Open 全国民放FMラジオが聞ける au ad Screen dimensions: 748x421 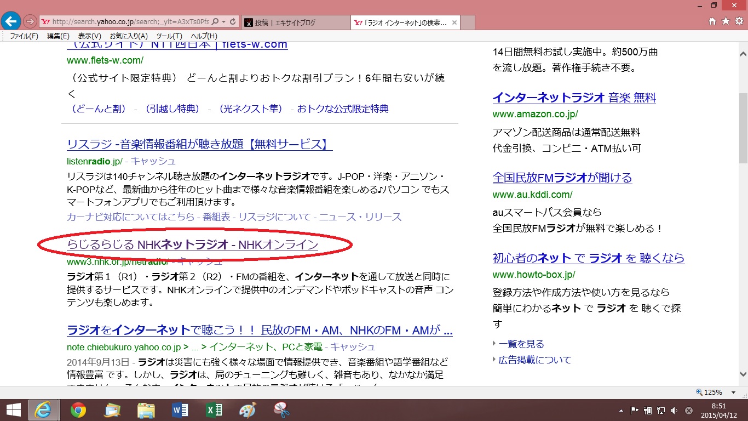click(x=562, y=178)
